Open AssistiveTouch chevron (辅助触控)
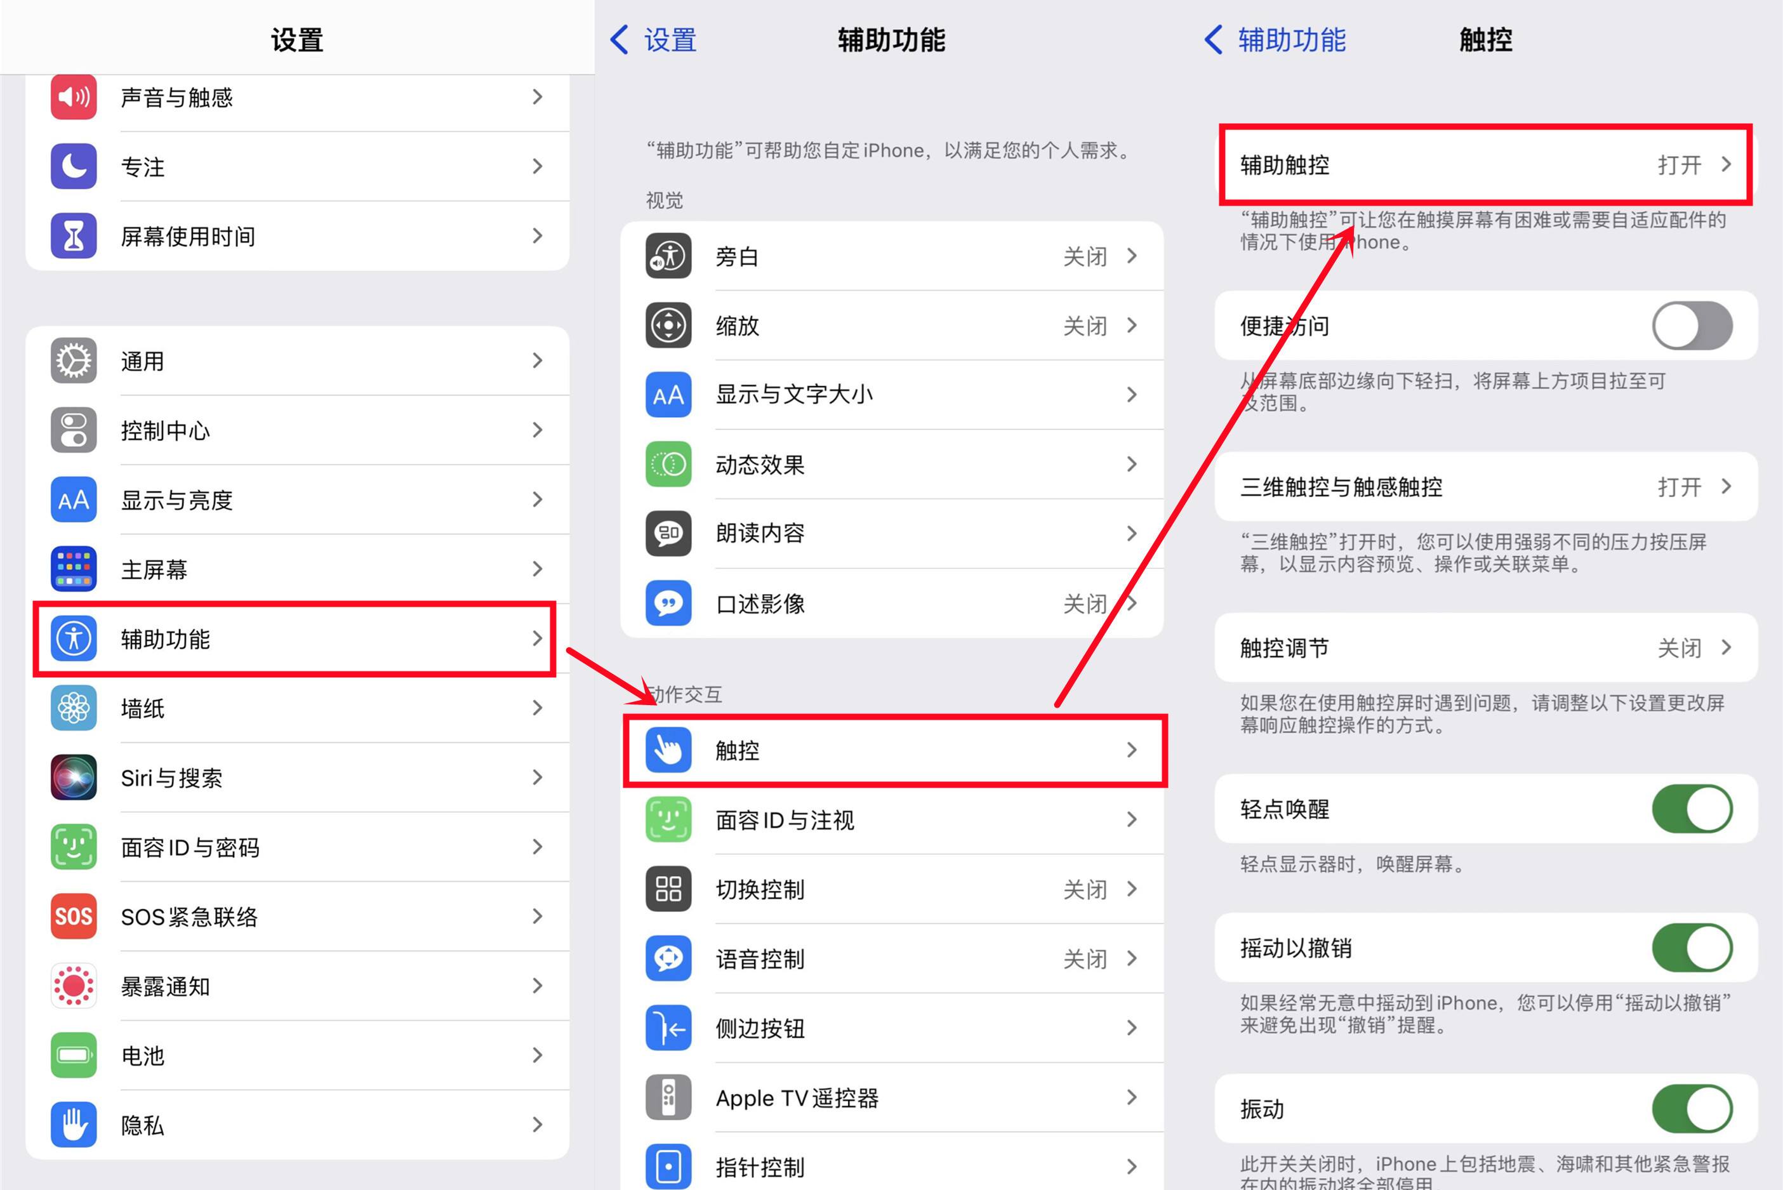 pos(1726,164)
